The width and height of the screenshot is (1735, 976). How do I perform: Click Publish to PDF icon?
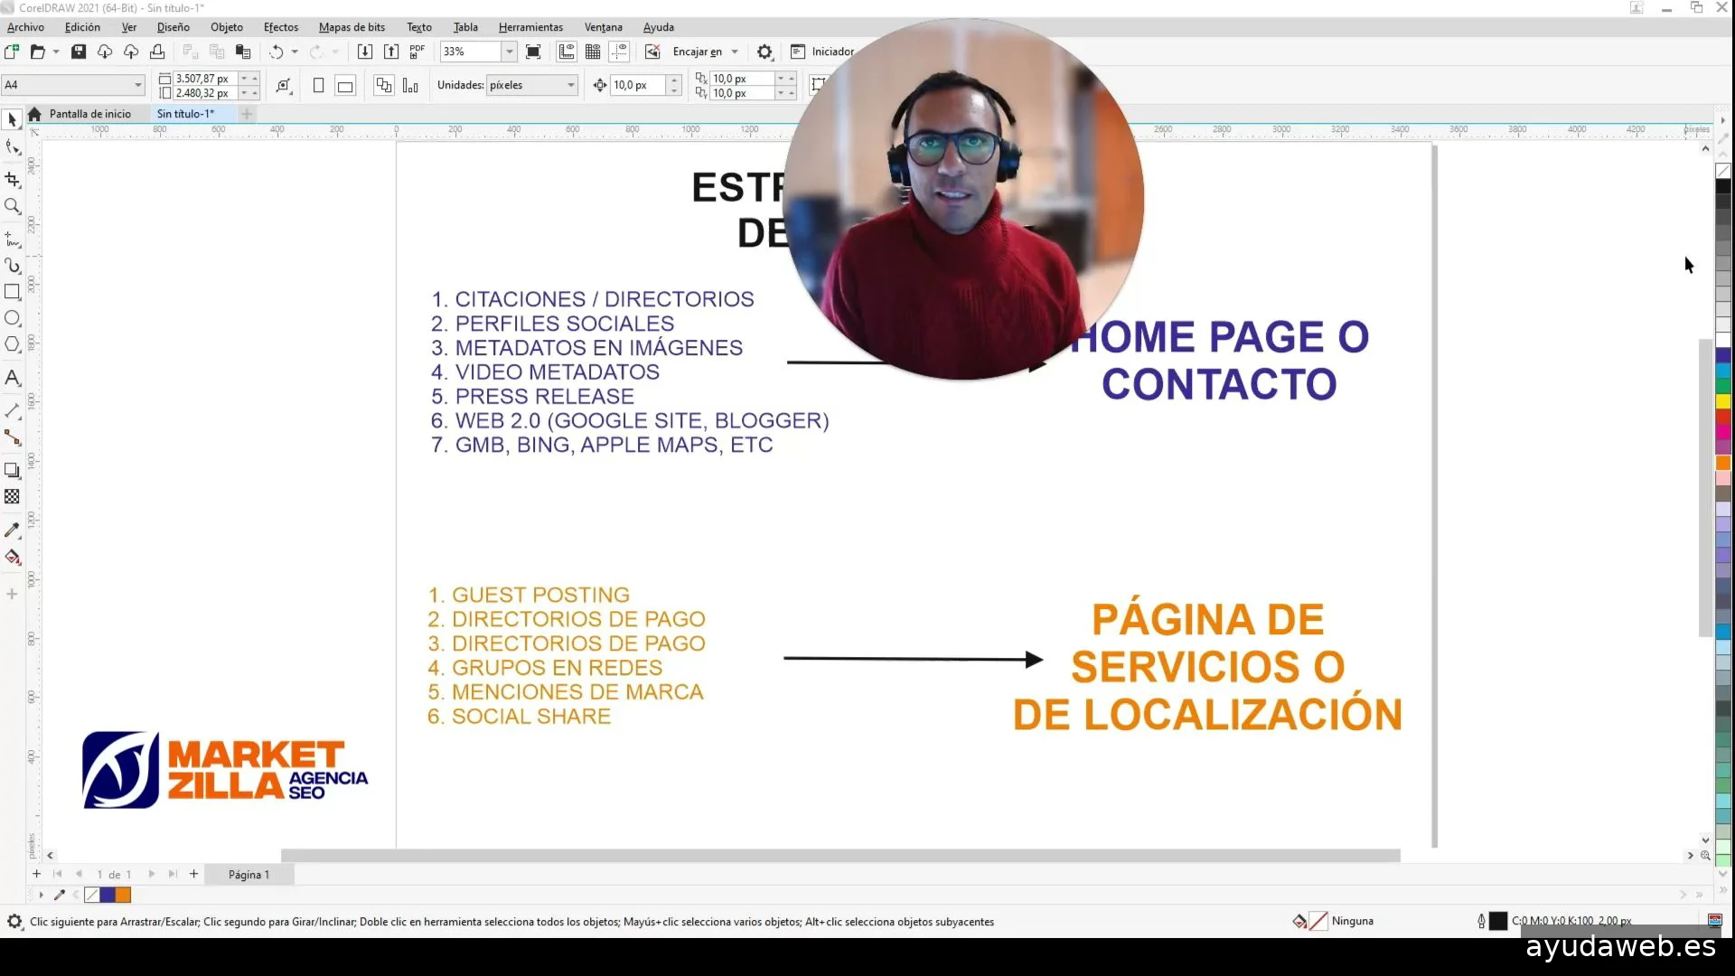point(417,52)
